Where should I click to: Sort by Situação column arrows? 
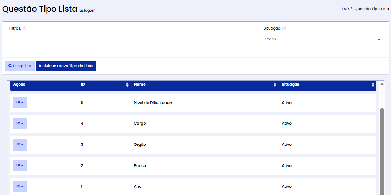click(373, 85)
